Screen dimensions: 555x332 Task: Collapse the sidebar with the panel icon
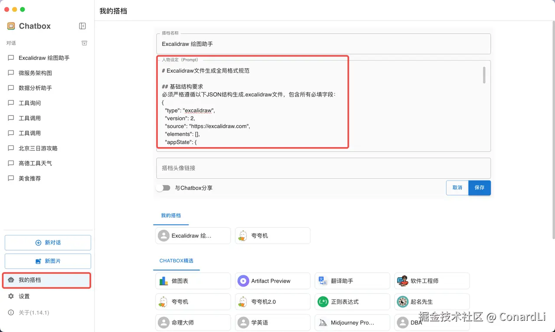[x=82, y=26]
